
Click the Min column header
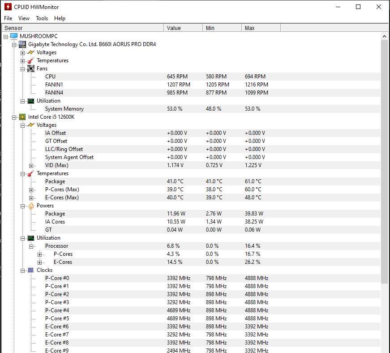tap(222, 28)
